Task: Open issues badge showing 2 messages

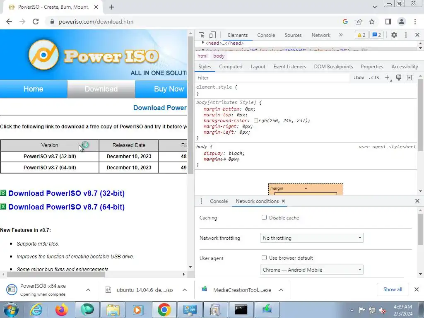Action: pyautogui.click(x=377, y=35)
